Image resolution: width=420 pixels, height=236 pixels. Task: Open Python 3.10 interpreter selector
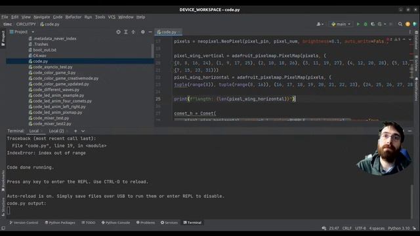398,228
